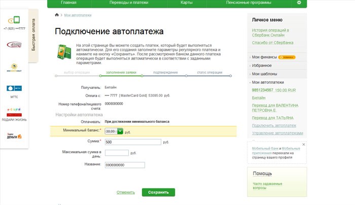Open Подари жизнь charity payment
This screenshot has height=205, width=355.
(14, 114)
